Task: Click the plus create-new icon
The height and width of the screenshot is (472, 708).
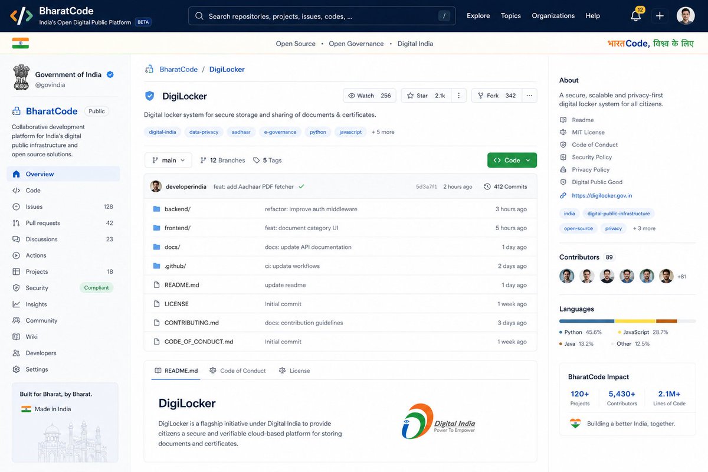Action: [x=660, y=16]
